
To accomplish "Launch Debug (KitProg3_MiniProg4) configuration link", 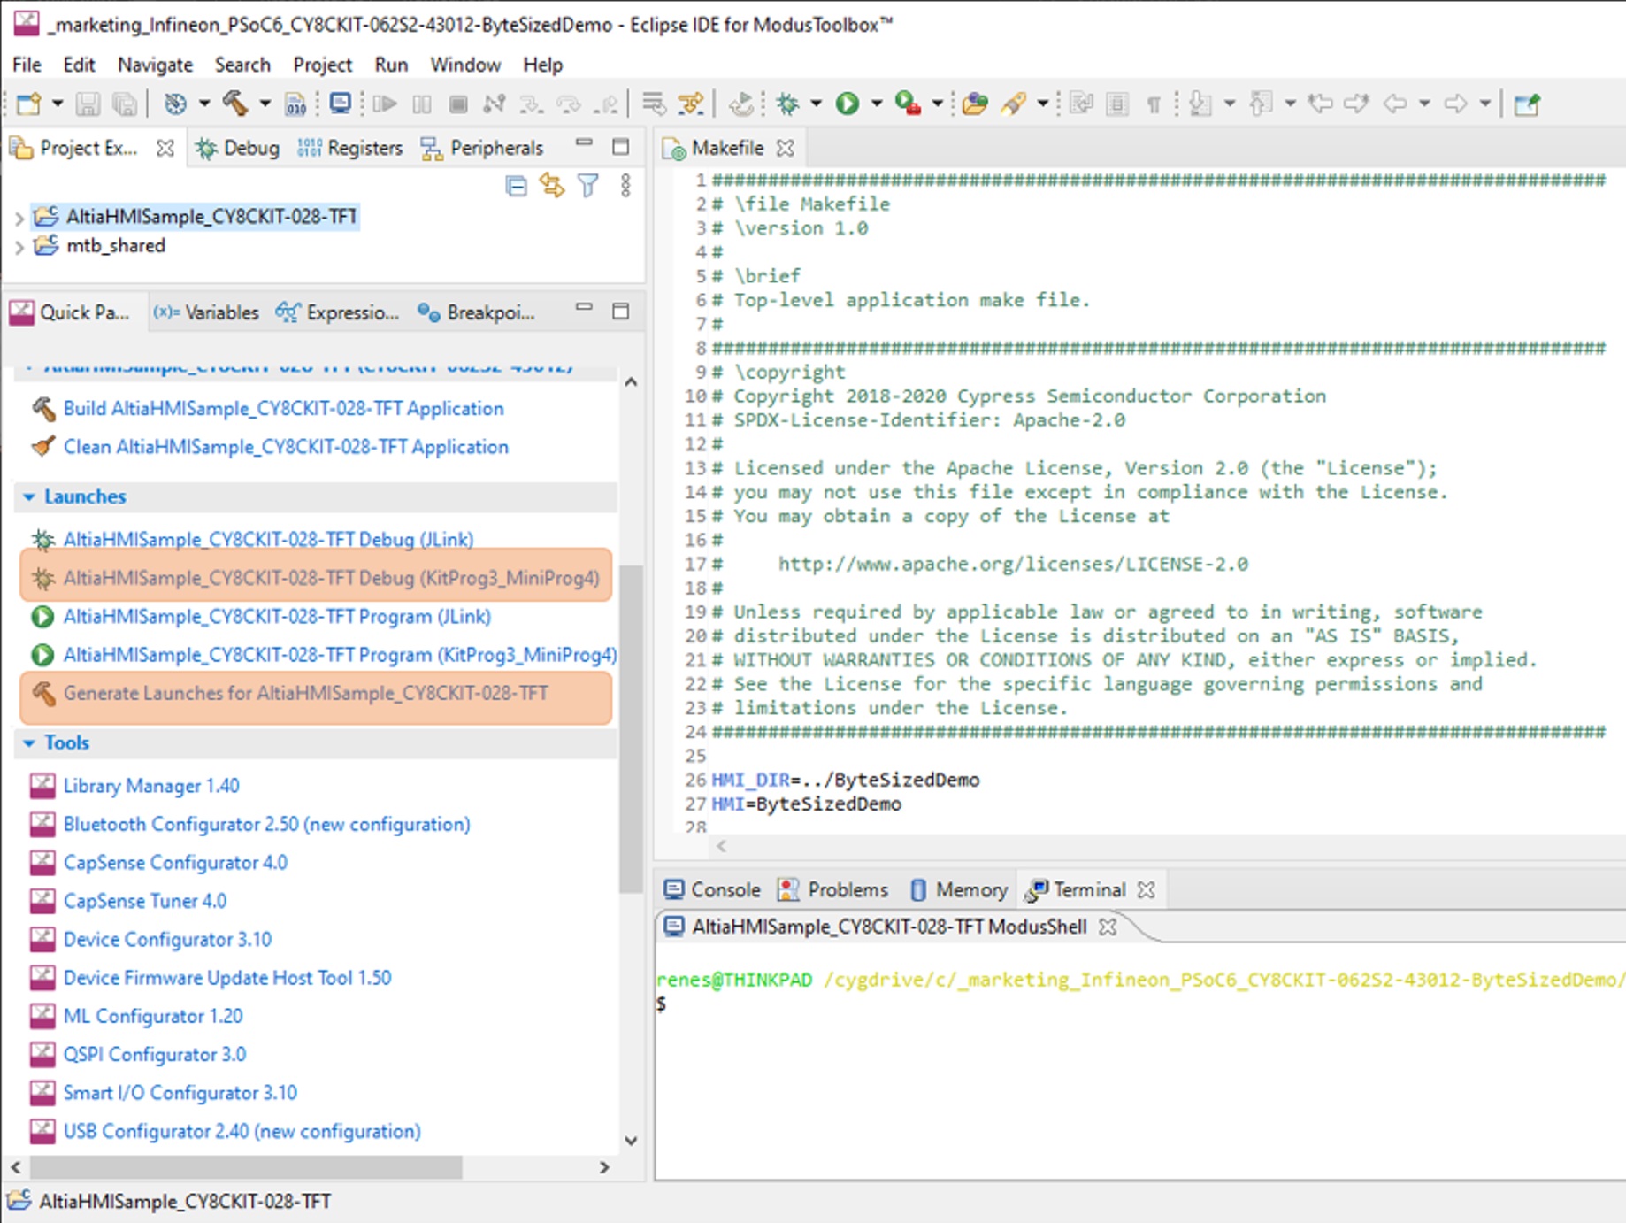I will 331,579.
